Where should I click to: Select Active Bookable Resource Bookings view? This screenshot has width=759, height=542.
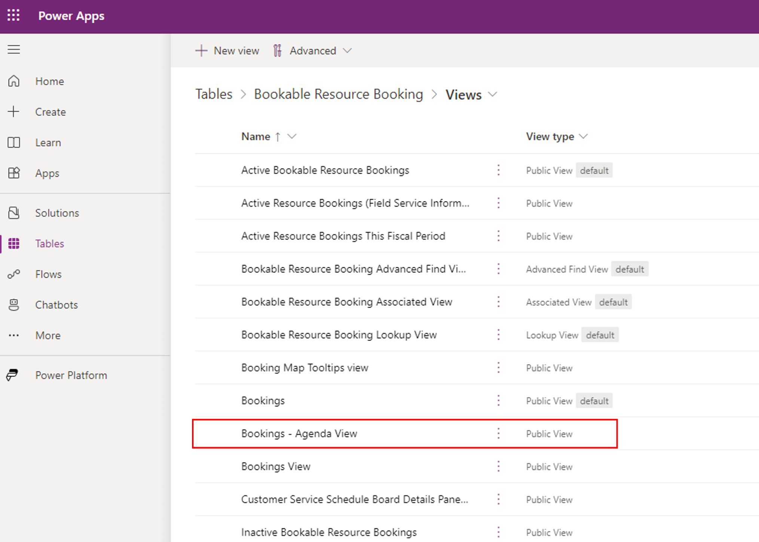pyautogui.click(x=324, y=170)
